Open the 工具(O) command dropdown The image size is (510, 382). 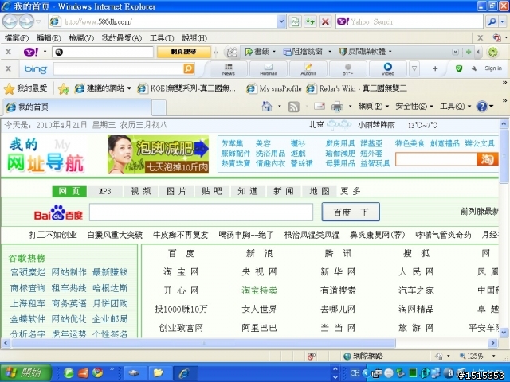455,106
